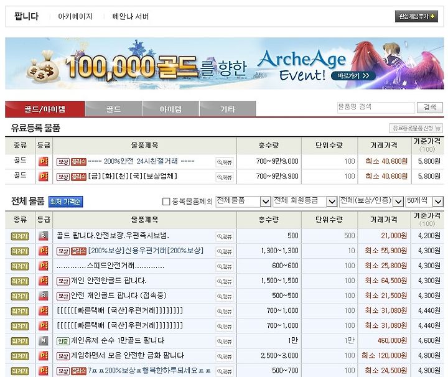Click price 21,000원 in the table
The width and height of the screenshot is (448, 377).
(394, 236)
